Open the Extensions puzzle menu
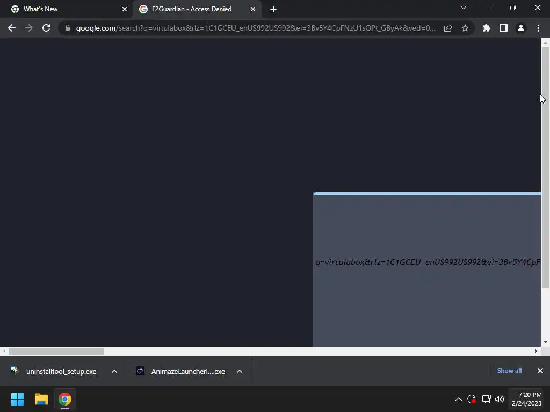The width and height of the screenshot is (550, 412). [487, 28]
